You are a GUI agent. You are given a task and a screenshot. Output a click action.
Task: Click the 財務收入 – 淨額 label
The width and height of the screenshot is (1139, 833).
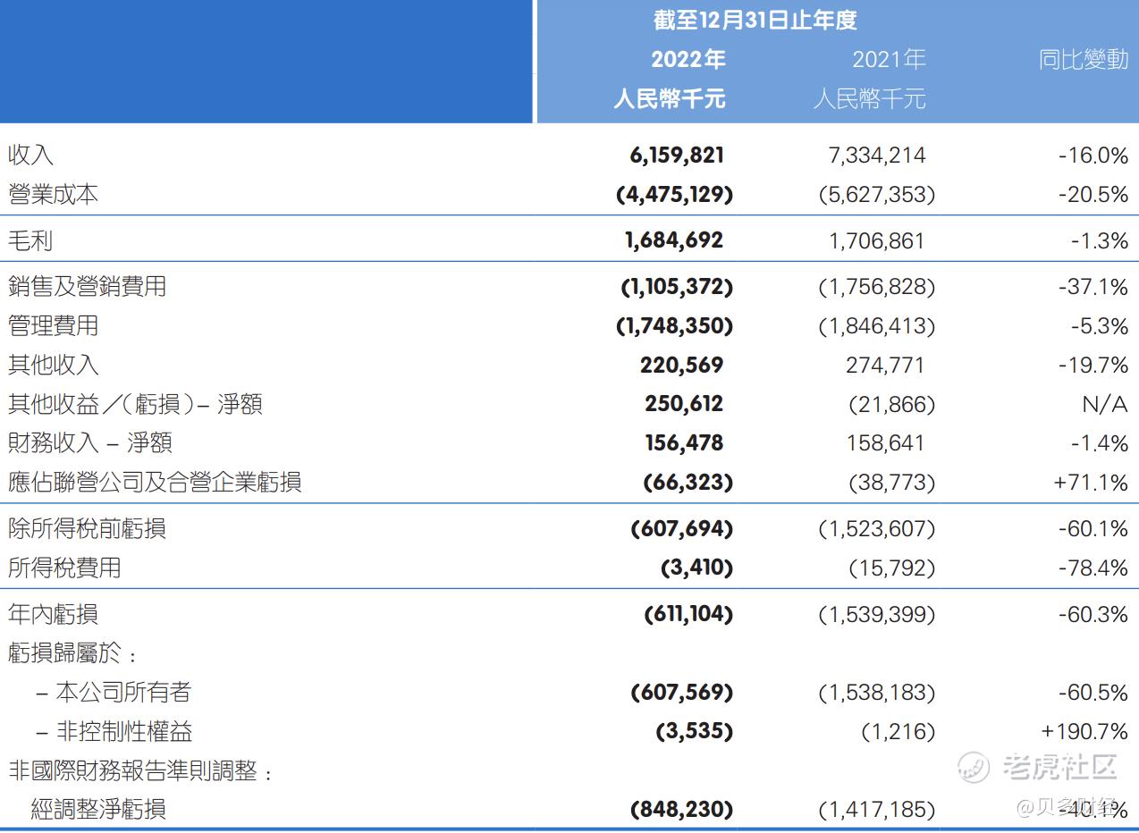point(89,443)
